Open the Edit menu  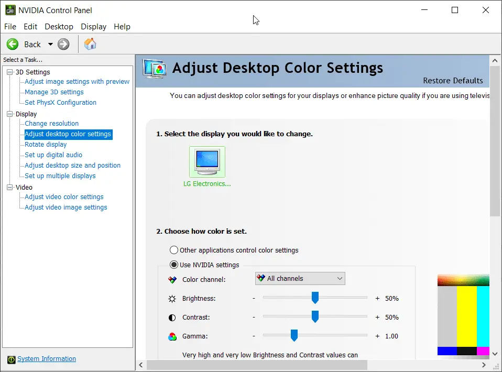click(30, 27)
